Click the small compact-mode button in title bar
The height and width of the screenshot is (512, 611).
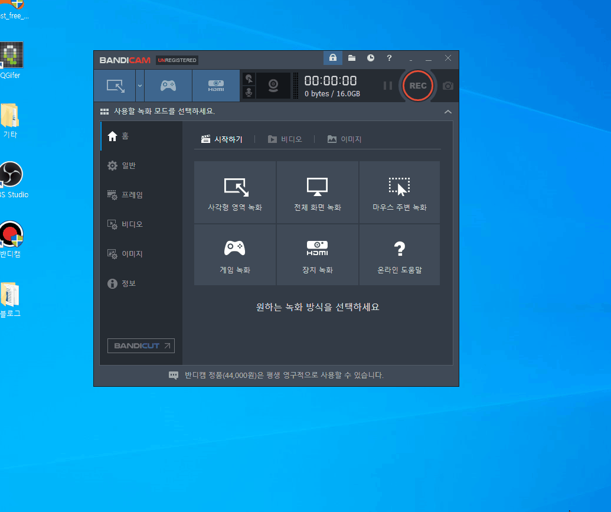tap(411, 59)
